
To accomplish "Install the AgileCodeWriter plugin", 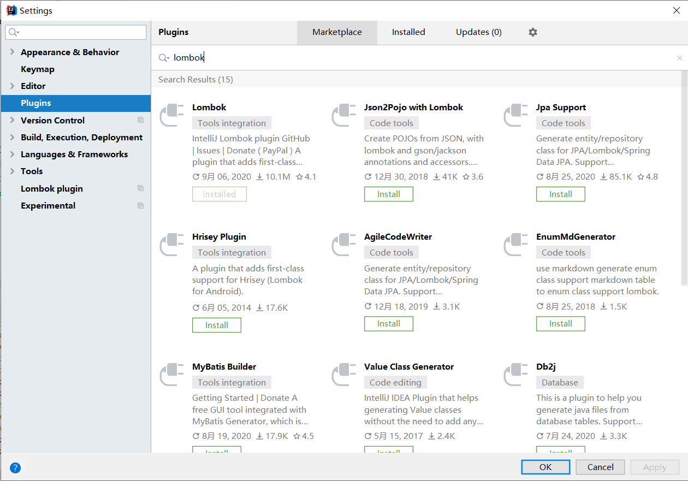I will coord(389,323).
